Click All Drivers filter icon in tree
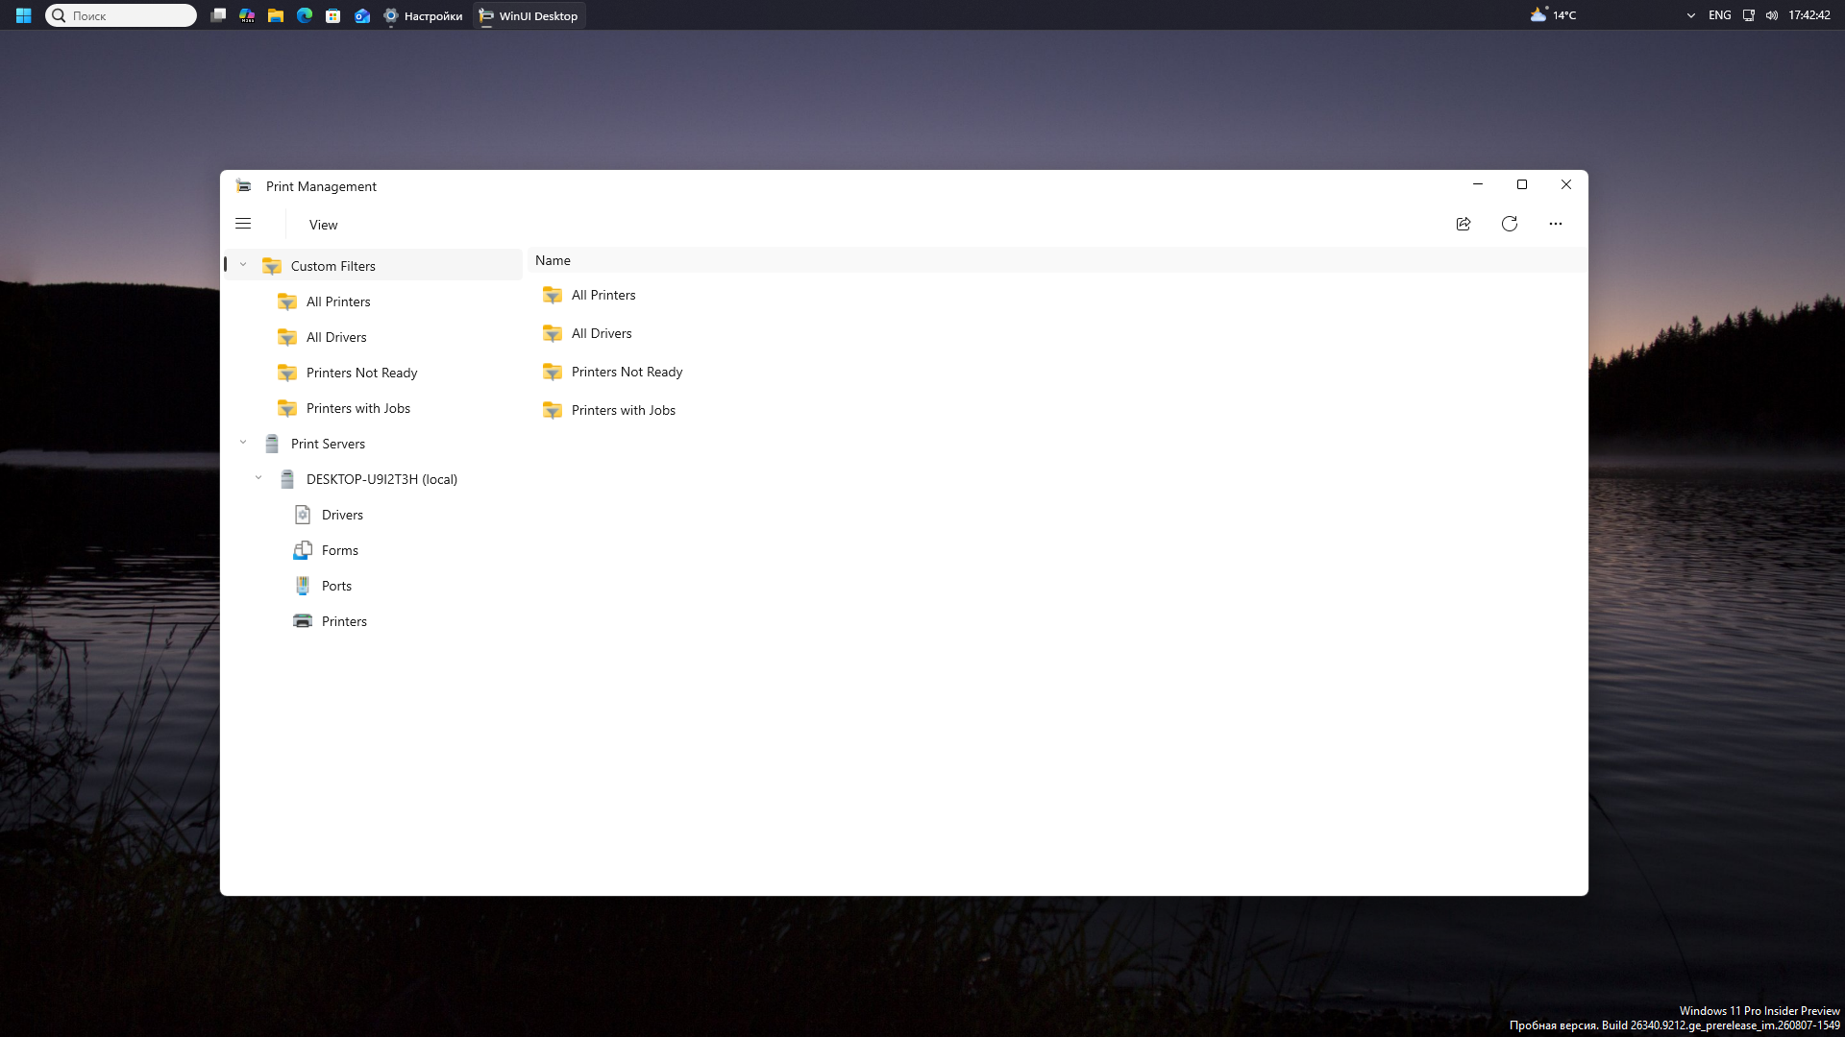This screenshot has height=1037, width=1845. tap(287, 337)
